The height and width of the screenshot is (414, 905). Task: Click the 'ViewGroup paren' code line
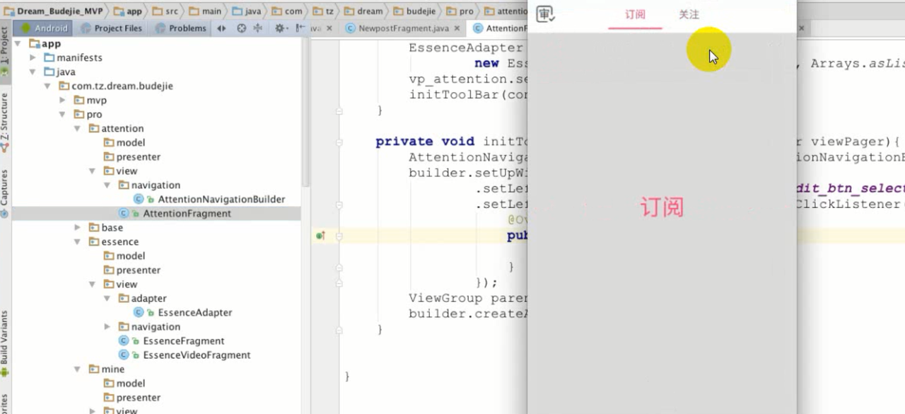(467, 298)
